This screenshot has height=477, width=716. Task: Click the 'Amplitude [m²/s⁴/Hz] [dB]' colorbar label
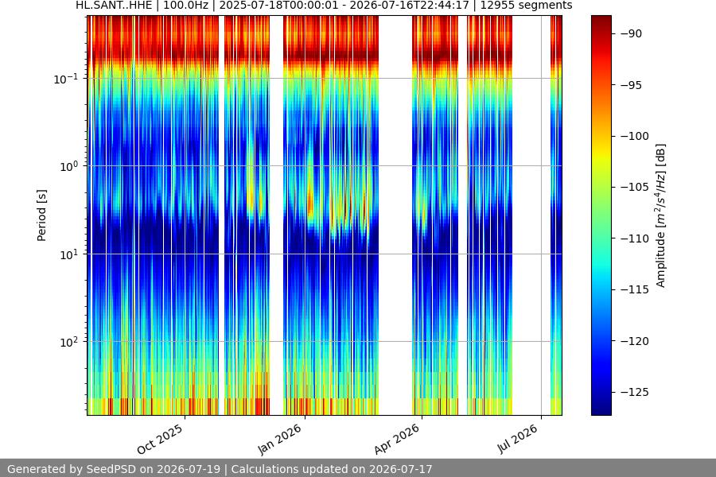(x=660, y=215)
